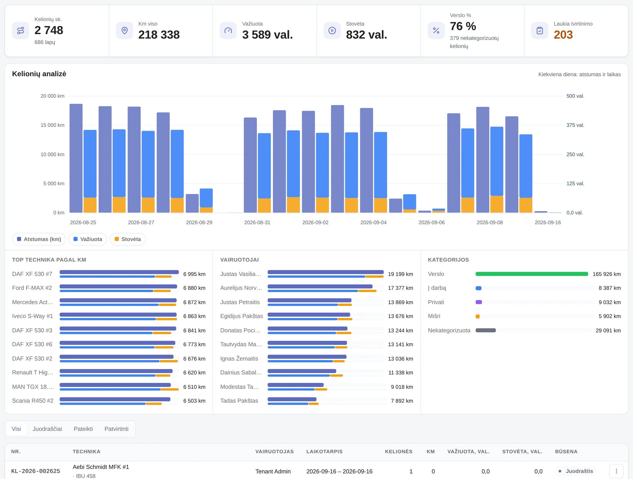Select Iveco S-Way #1 vehicle row
Viewport: 633px width, 479px height.
coord(109,316)
